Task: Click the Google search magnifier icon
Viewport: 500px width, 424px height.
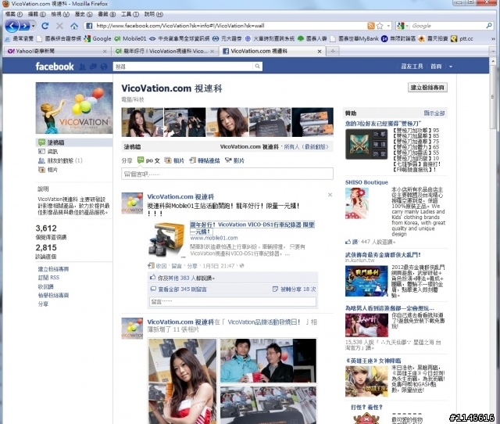Action: (x=489, y=26)
